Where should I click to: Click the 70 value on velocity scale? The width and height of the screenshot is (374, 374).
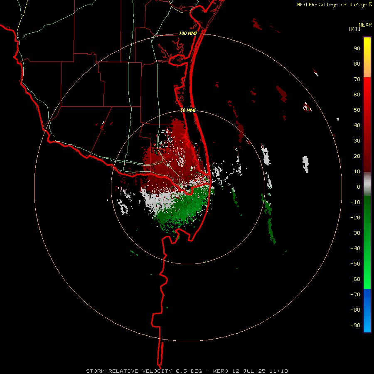click(357, 79)
